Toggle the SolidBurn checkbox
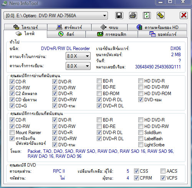Viewport: 192px width, 188px height. tap(141, 133)
